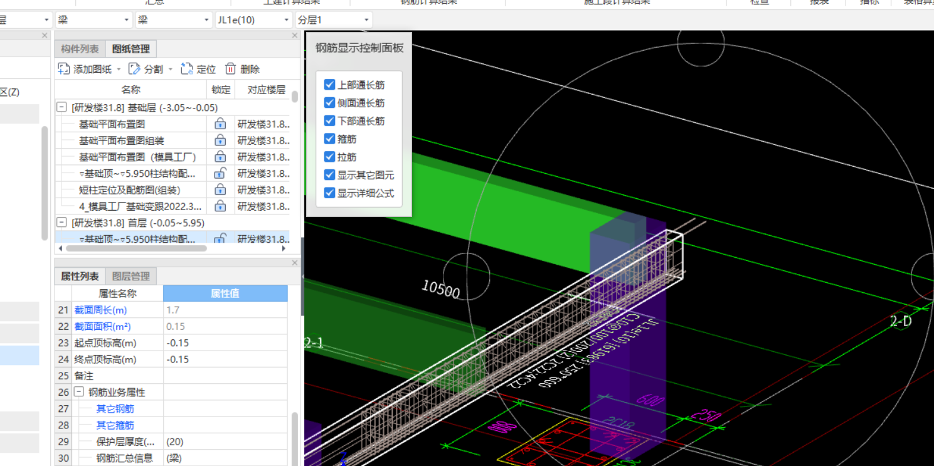
Task: Click the 属性名称 column header
Action: click(x=117, y=294)
